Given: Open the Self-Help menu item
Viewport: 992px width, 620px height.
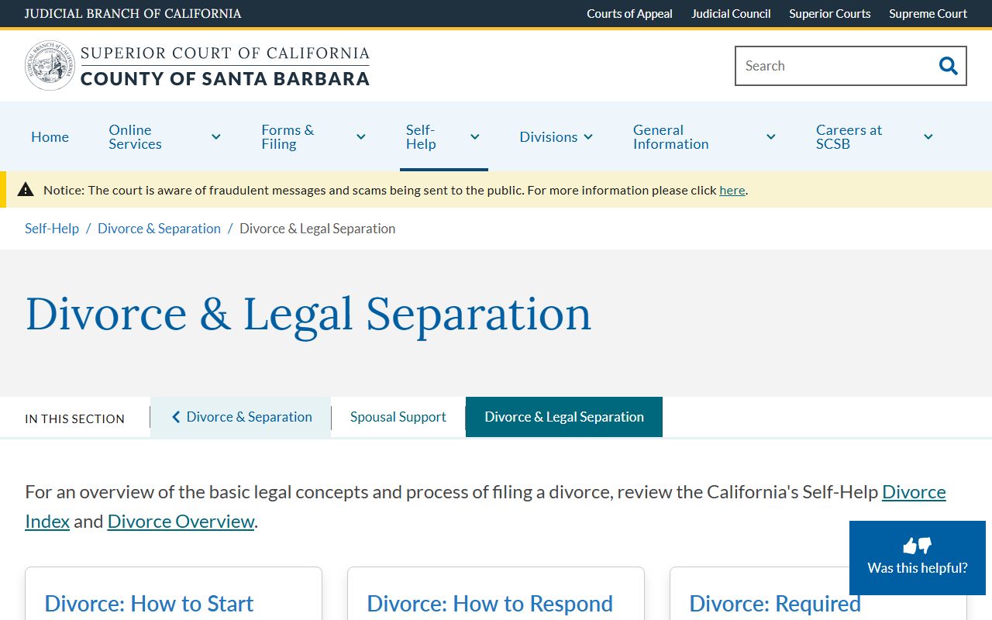Looking at the screenshot, I should (421, 137).
